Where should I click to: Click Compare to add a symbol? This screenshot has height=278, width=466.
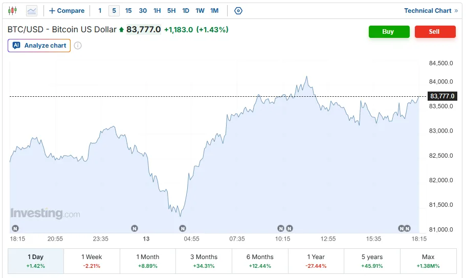tap(66, 11)
